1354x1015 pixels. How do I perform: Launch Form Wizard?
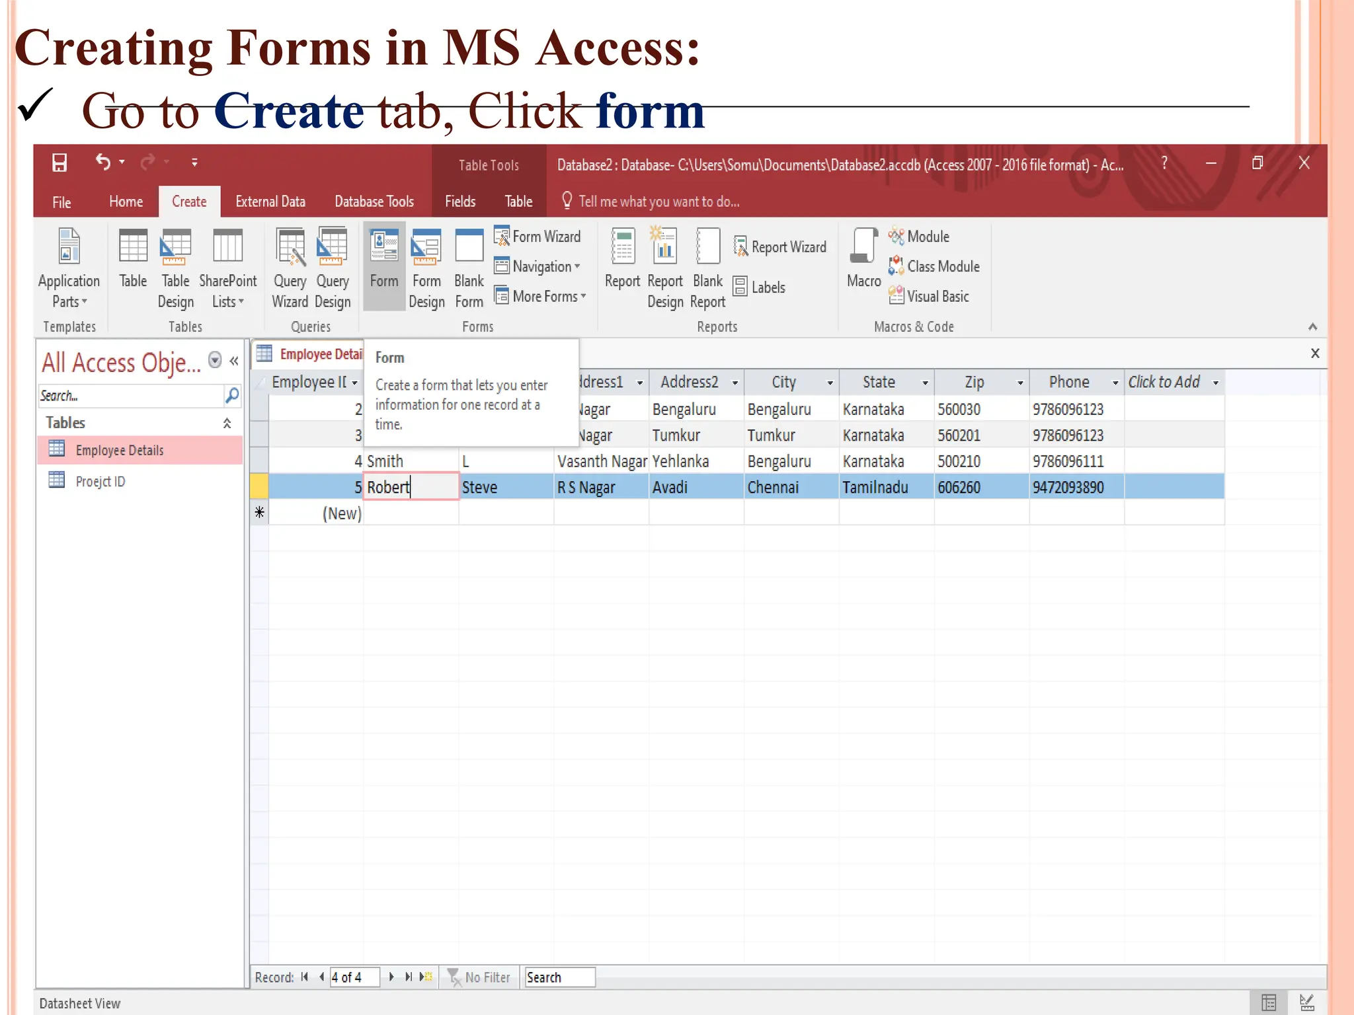pos(538,237)
